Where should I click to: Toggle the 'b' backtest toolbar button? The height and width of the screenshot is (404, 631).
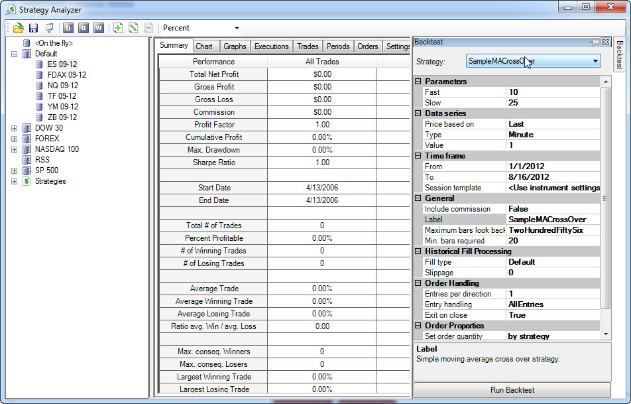68,28
